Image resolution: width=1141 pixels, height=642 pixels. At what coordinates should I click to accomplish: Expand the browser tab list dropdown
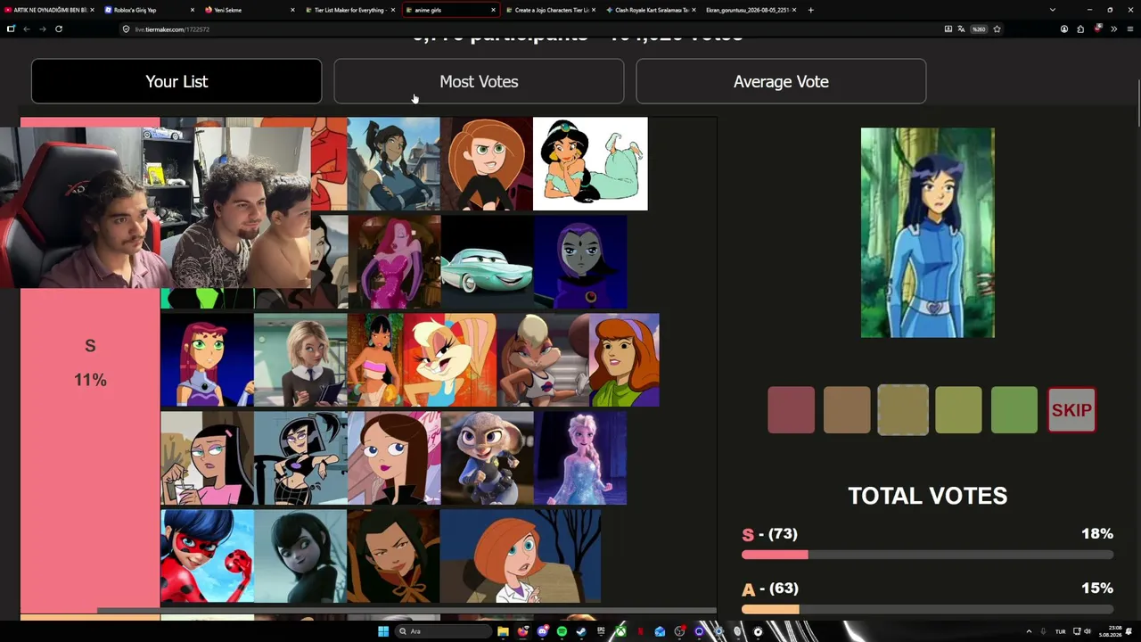1053,10
